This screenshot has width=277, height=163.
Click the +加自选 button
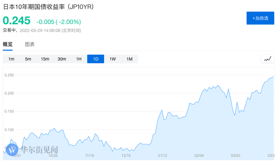click(x=260, y=18)
